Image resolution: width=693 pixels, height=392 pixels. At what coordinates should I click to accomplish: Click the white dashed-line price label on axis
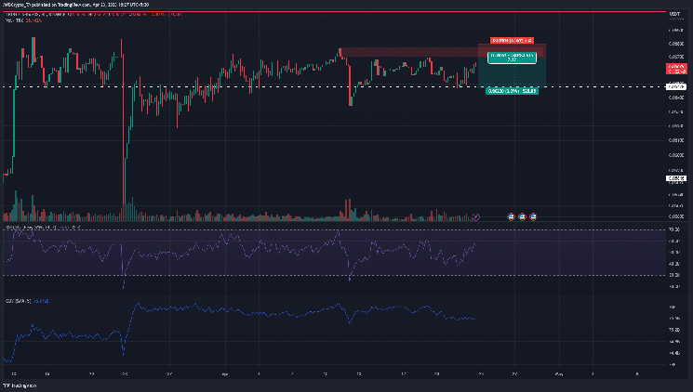[676, 87]
